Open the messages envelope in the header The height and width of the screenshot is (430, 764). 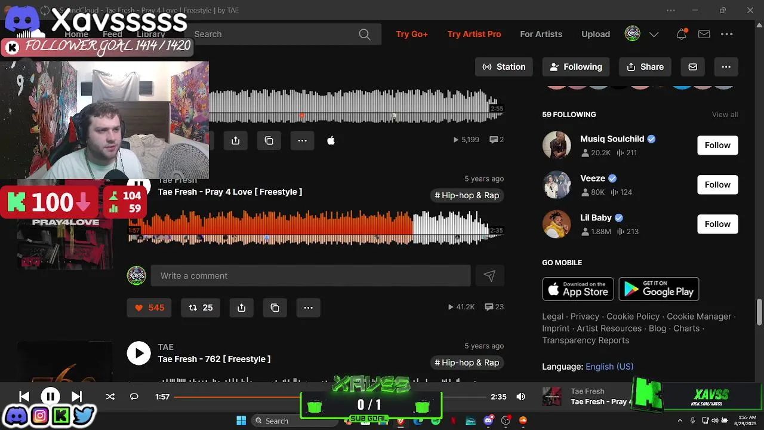(x=704, y=34)
